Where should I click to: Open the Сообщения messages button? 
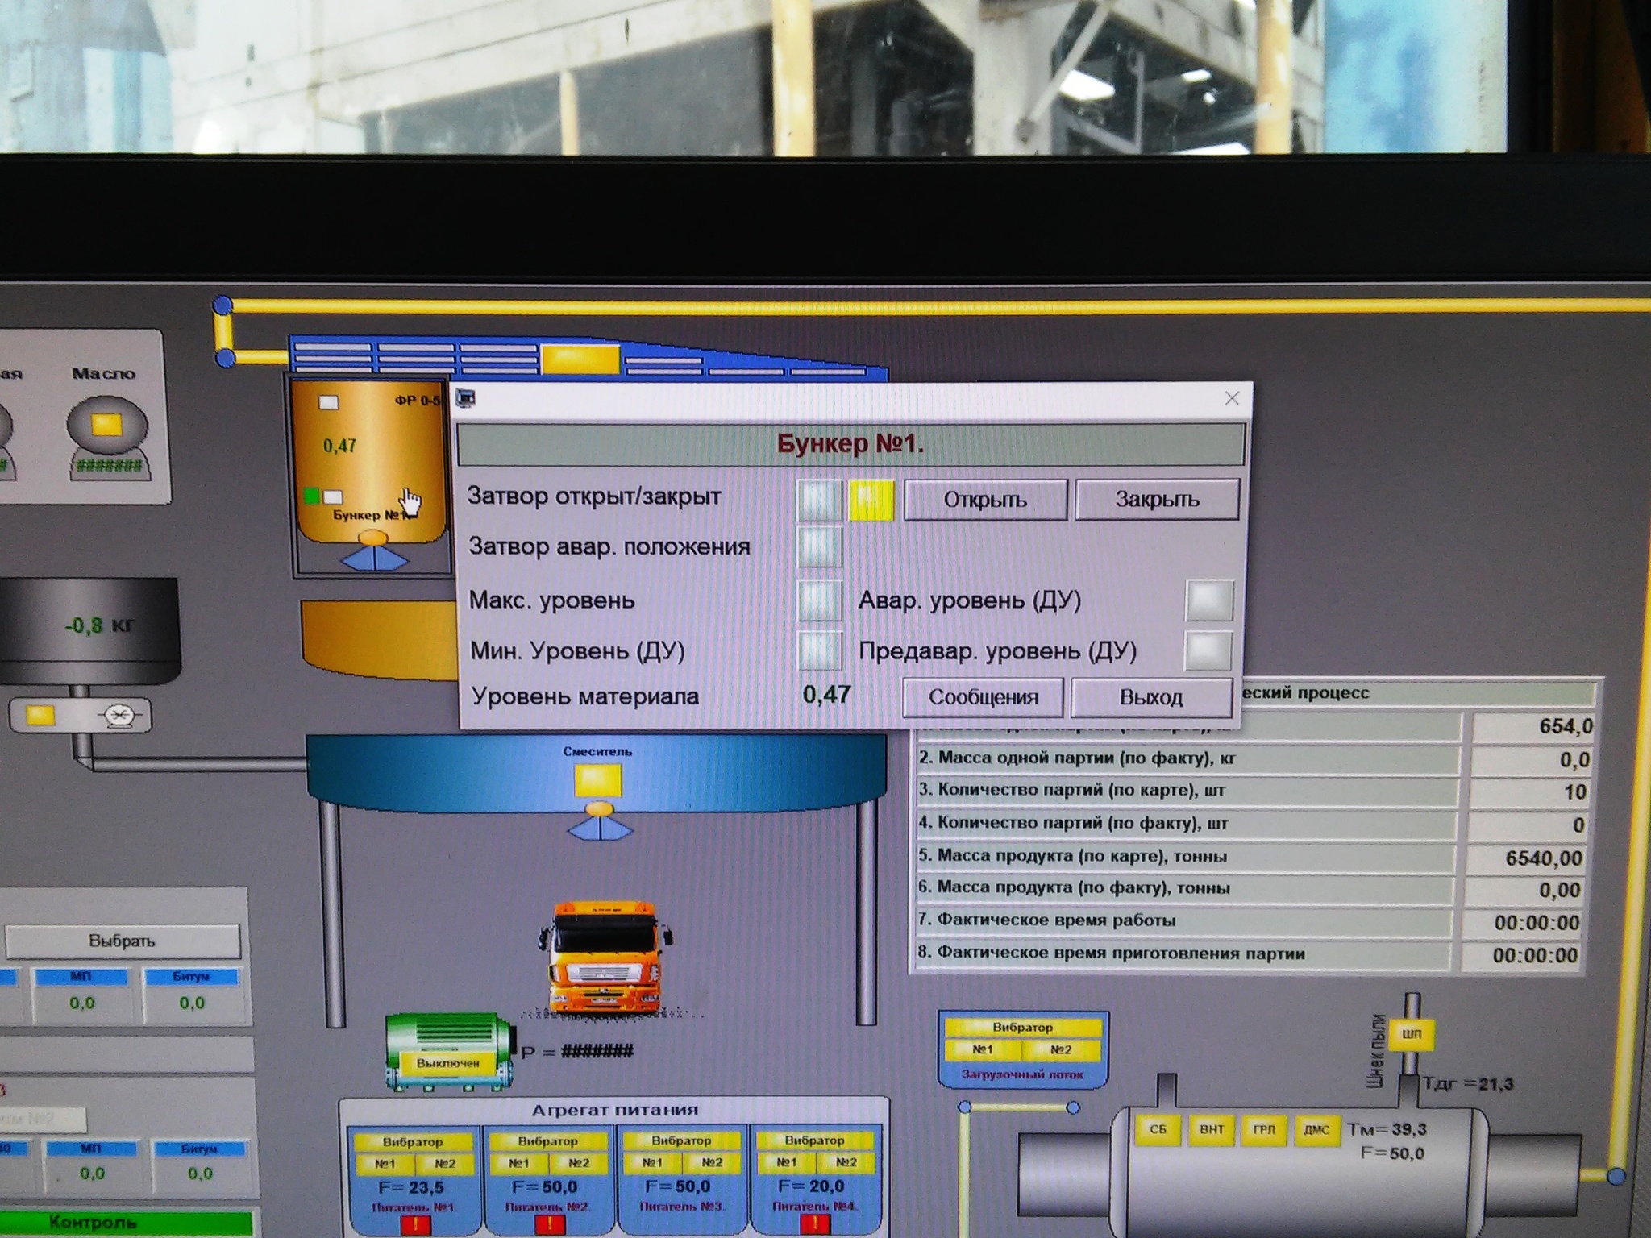click(983, 697)
